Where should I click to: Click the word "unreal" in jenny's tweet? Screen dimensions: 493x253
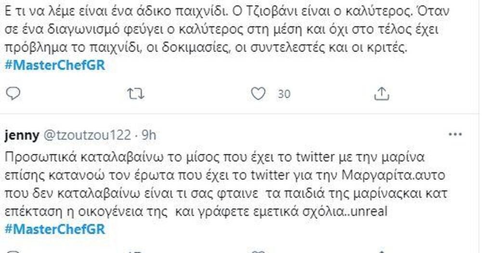point(370,212)
